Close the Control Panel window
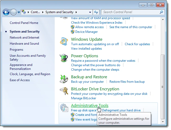171x130 pixels. (160, 5)
